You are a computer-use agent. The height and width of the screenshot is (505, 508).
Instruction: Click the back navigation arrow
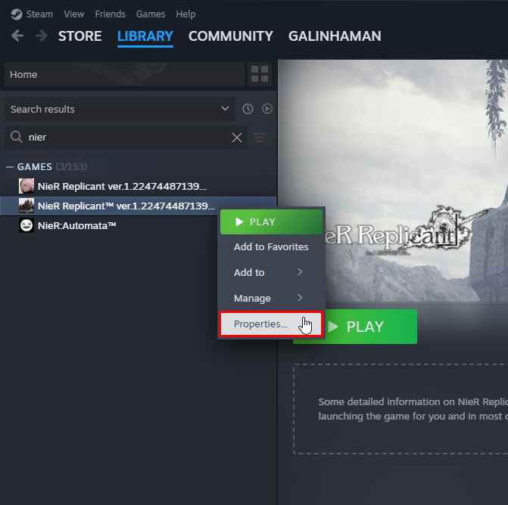point(17,36)
